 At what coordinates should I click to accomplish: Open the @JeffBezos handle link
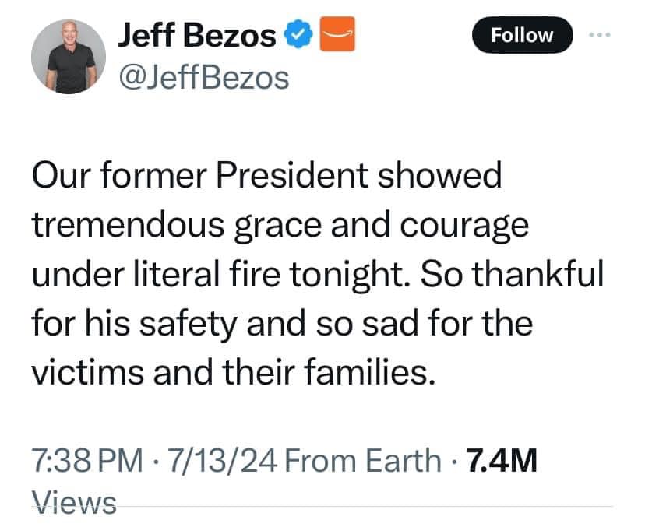203,77
